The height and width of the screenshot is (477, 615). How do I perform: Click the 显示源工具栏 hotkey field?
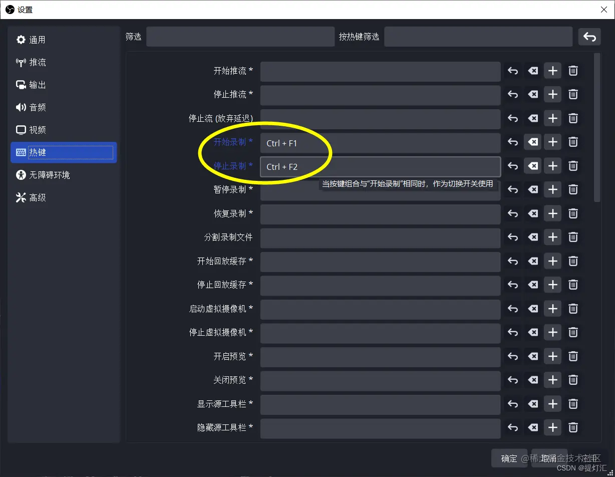point(381,405)
